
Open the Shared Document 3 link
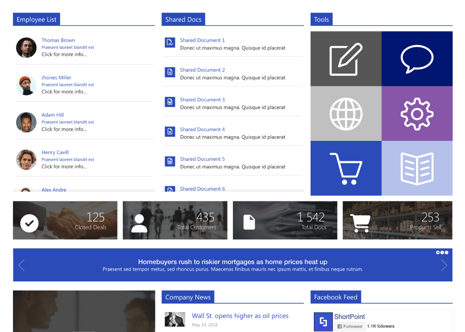point(202,100)
